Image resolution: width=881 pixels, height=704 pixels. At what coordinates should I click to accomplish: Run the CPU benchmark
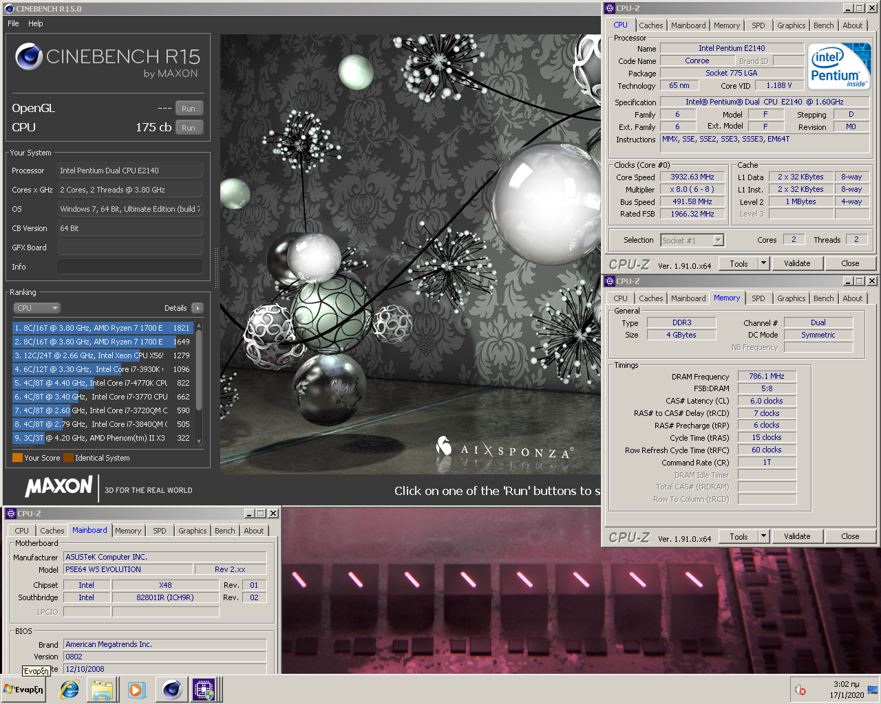pos(189,128)
